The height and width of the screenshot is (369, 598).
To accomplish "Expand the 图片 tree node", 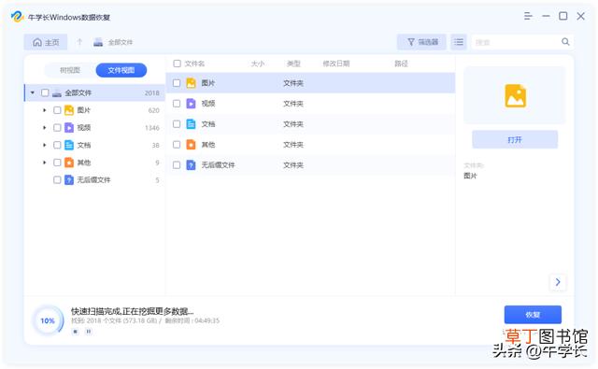I will (44, 110).
